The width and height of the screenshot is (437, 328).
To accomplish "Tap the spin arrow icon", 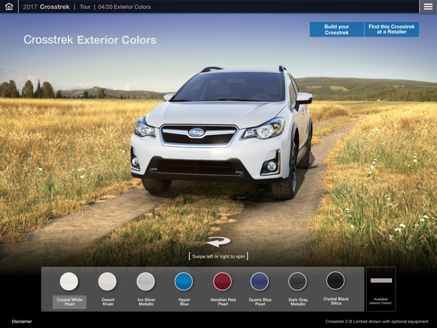I will tap(218, 242).
